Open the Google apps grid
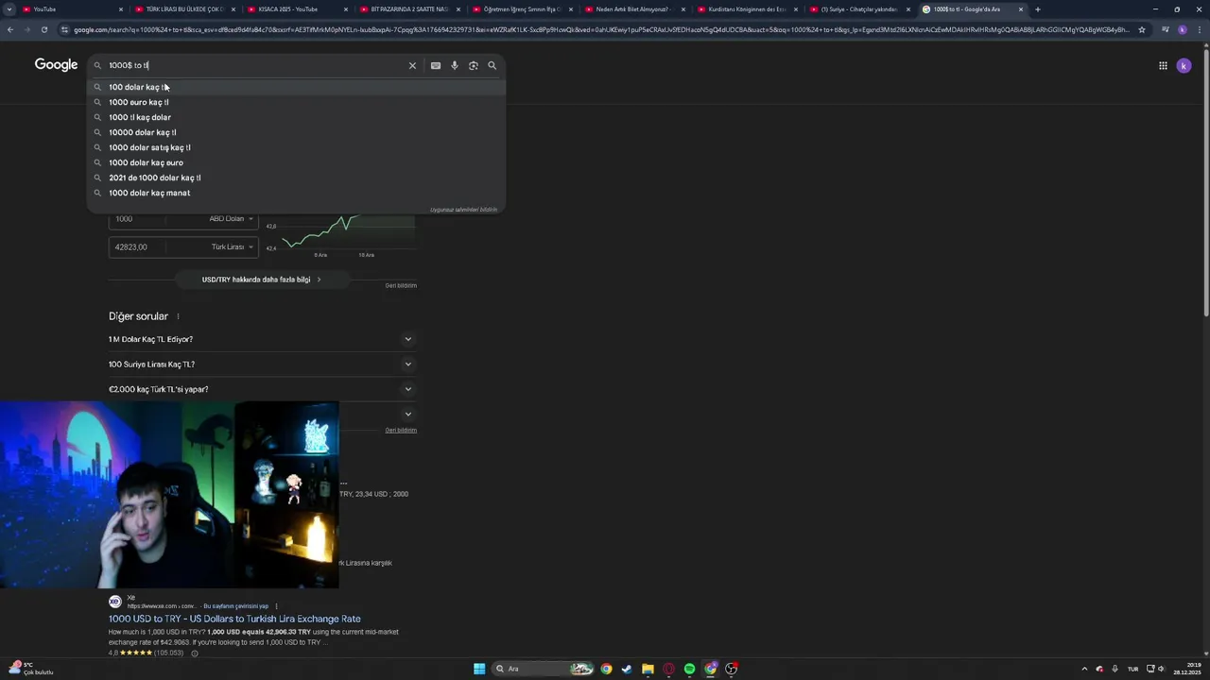The image size is (1210, 680). [1163, 65]
